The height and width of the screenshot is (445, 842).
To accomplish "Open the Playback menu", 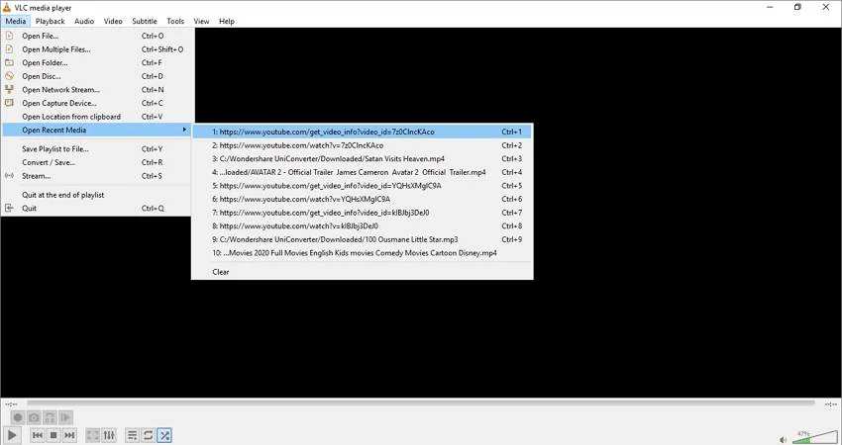I will click(50, 21).
